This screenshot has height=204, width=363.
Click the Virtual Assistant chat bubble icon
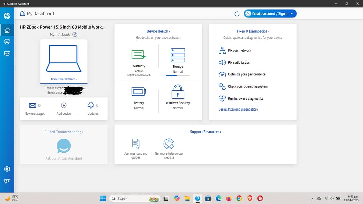coord(64,146)
